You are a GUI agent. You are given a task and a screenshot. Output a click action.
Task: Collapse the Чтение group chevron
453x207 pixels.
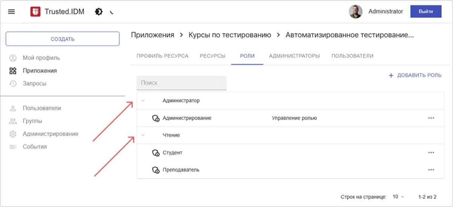(x=143, y=135)
